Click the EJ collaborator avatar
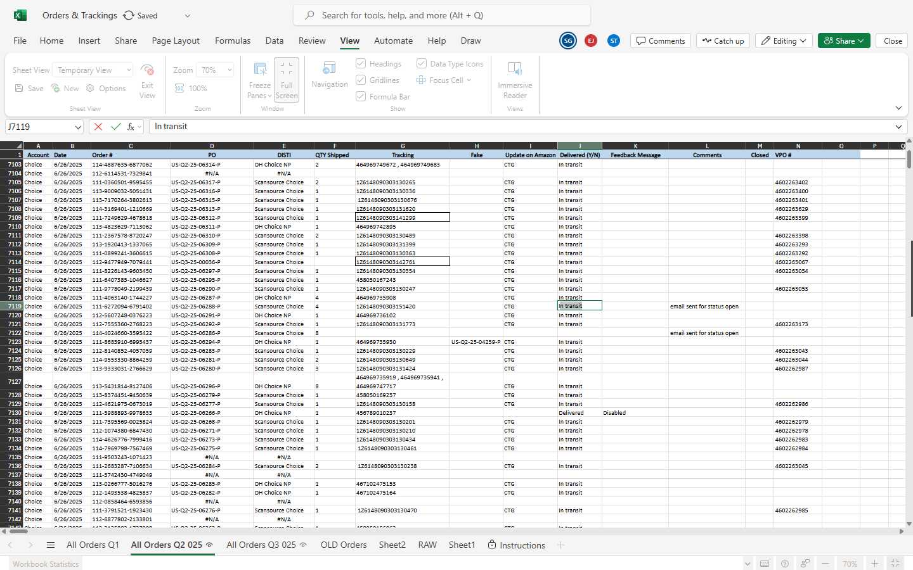The image size is (913, 570). click(x=591, y=41)
